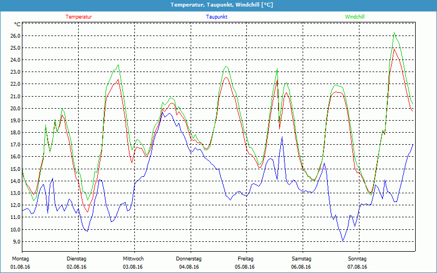Click the red Temperatur legend label
437x273 pixels.
[x=79, y=17]
